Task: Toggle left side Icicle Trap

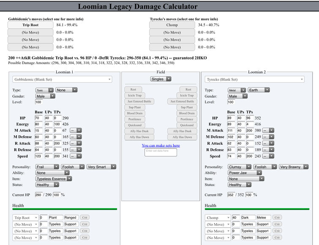Action: pos(135,95)
